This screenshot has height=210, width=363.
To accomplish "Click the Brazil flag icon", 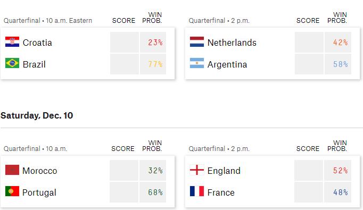I will 12,63.
